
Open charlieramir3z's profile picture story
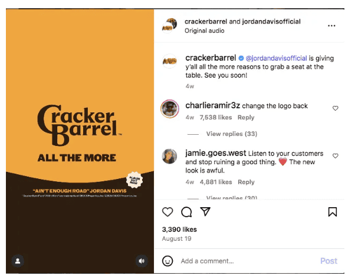pos(170,109)
